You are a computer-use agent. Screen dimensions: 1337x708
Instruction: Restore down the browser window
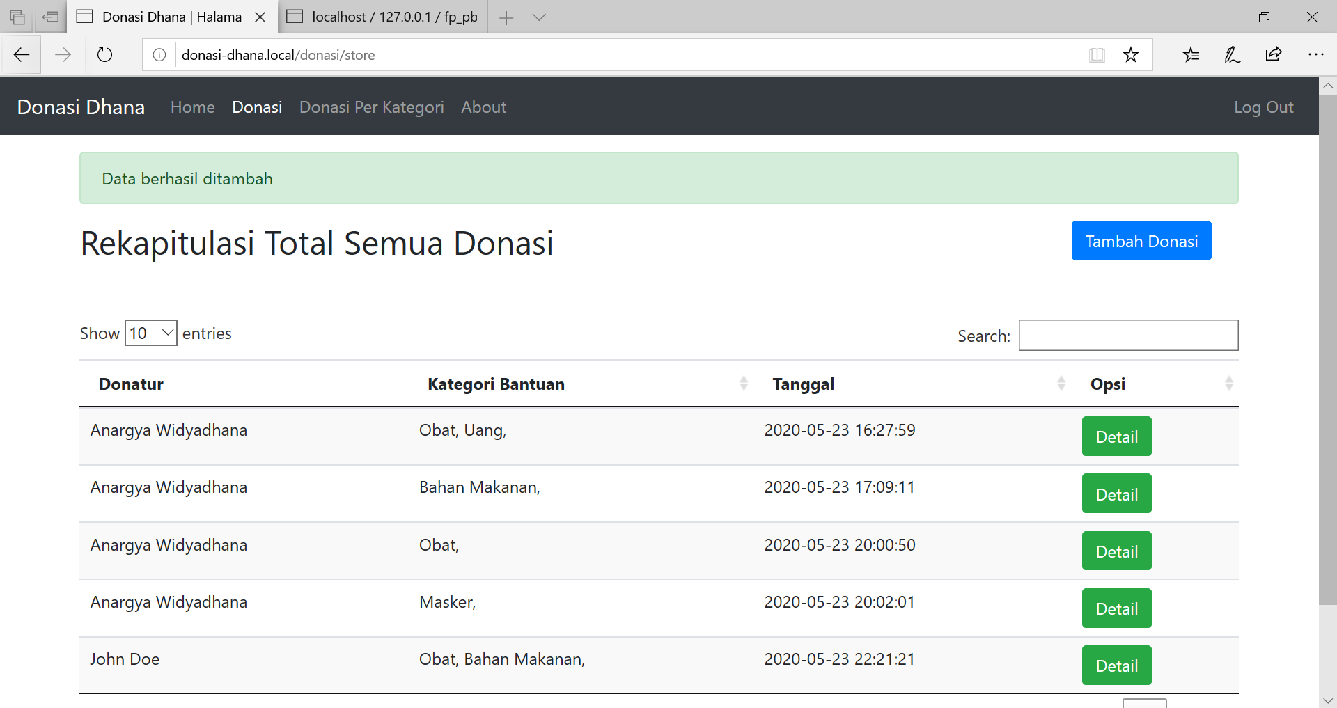[x=1265, y=17]
